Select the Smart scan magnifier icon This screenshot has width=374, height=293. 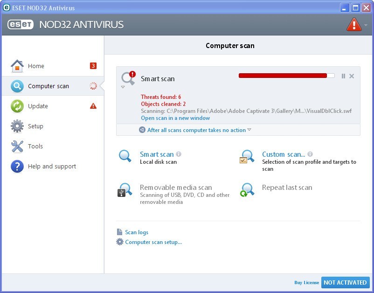(125, 156)
